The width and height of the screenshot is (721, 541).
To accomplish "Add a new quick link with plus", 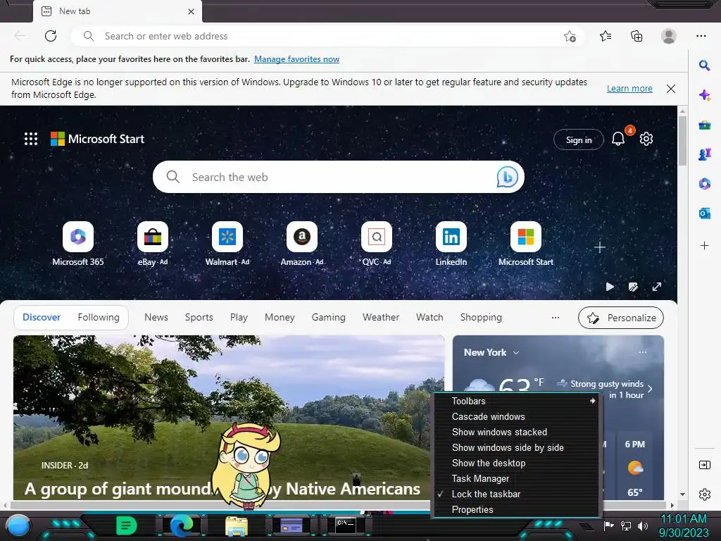I will tap(600, 247).
